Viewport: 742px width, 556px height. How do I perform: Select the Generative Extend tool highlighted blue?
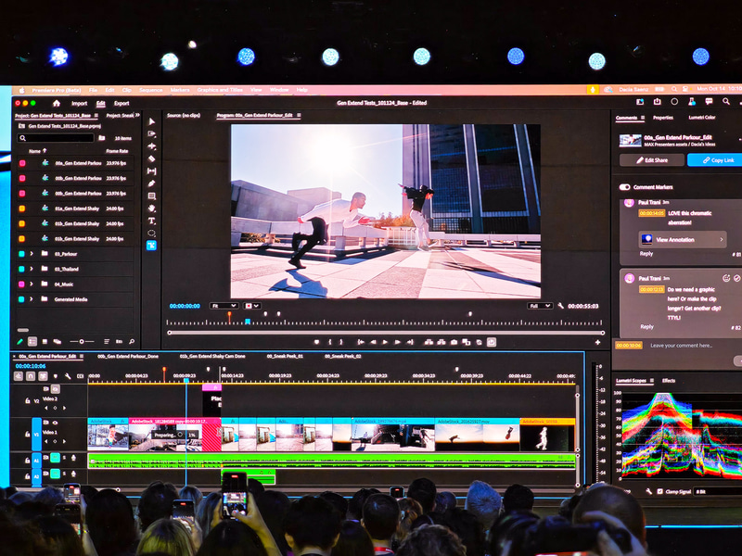(x=151, y=245)
